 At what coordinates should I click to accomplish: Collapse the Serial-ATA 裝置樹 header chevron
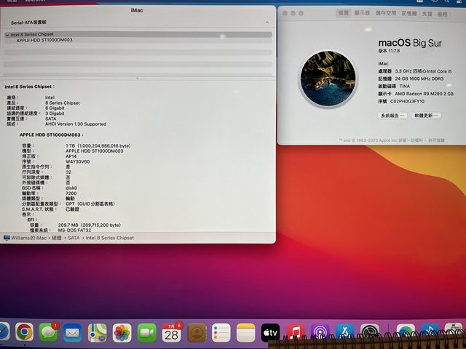(x=267, y=23)
